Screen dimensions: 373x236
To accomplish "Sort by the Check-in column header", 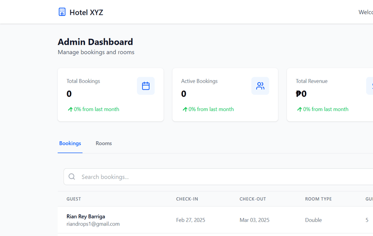I will pos(187,199).
